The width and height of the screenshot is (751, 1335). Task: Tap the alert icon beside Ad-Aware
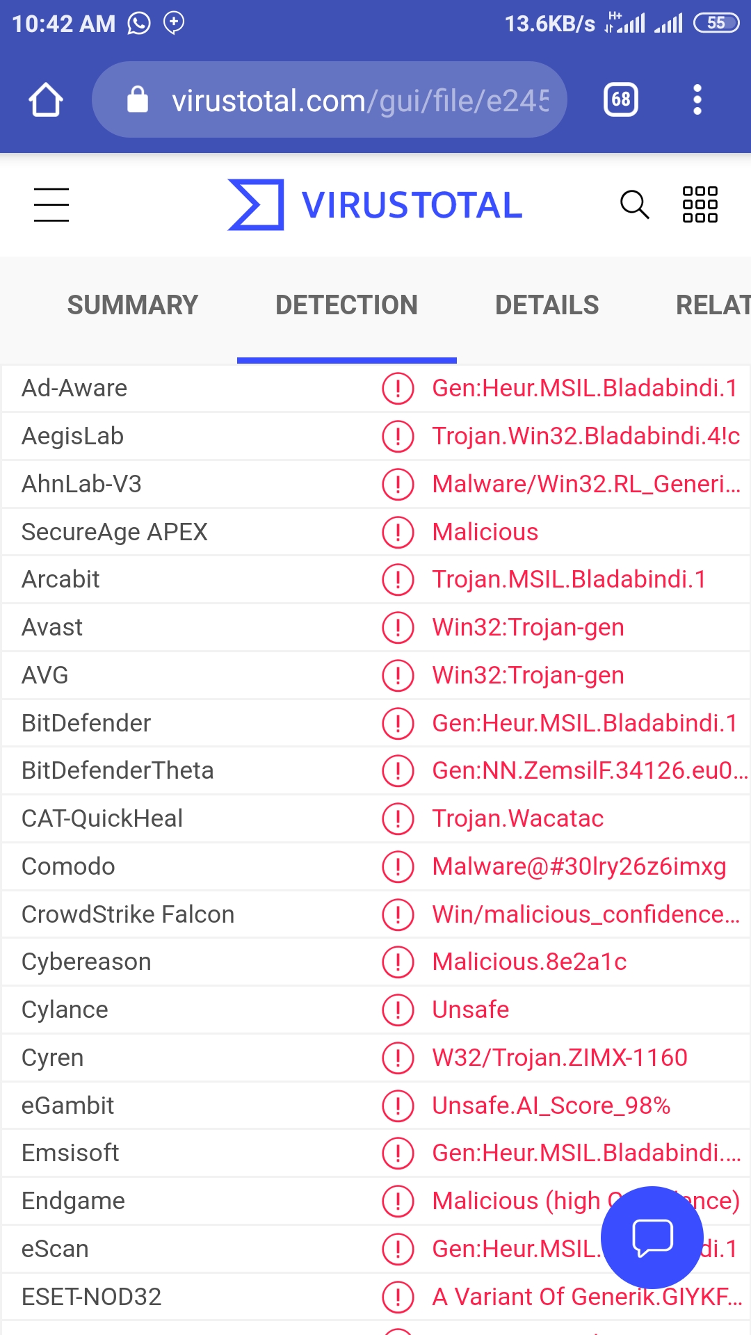click(x=398, y=388)
